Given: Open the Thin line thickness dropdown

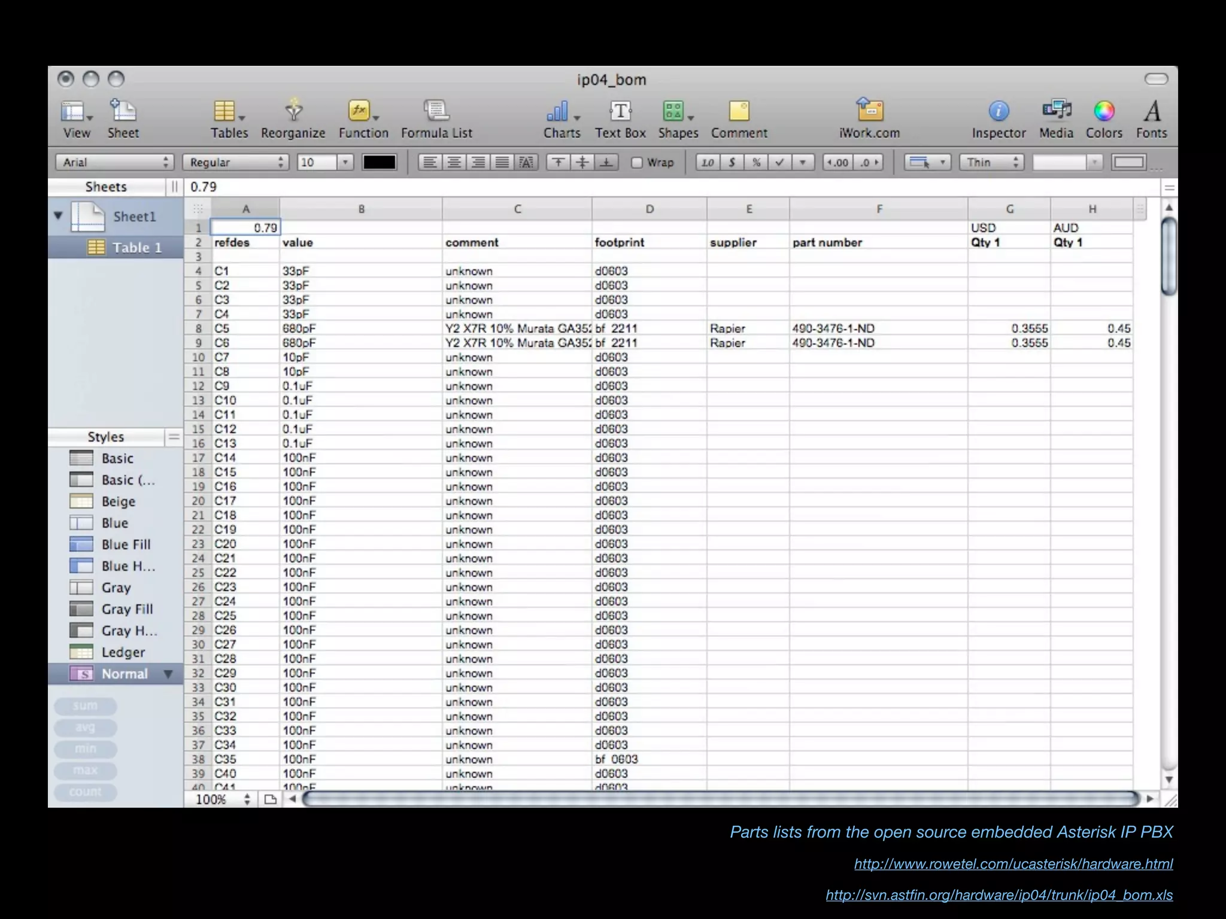Looking at the screenshot, I should pyautogui.click(x=991, y=163).
